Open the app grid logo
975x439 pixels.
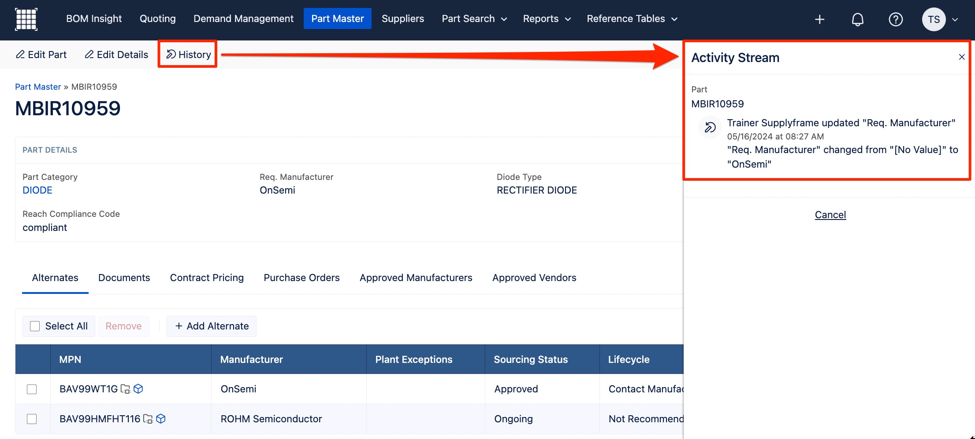26,19
